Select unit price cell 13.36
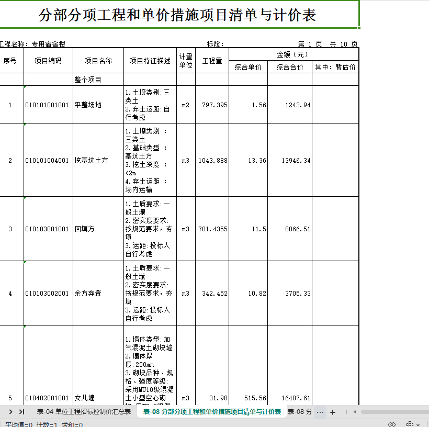 (x=248, y=160)
